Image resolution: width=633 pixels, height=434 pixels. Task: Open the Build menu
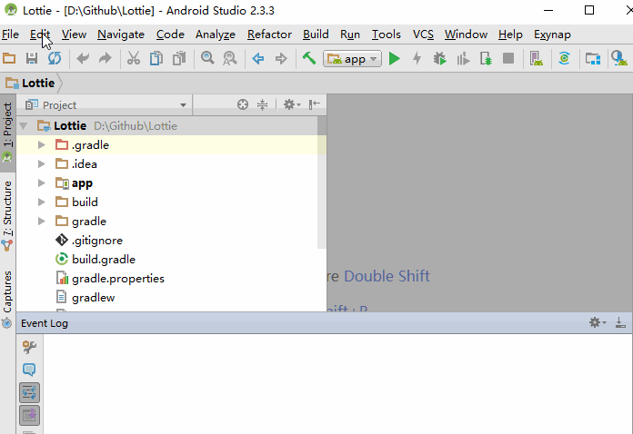click(x=316, y=35)
